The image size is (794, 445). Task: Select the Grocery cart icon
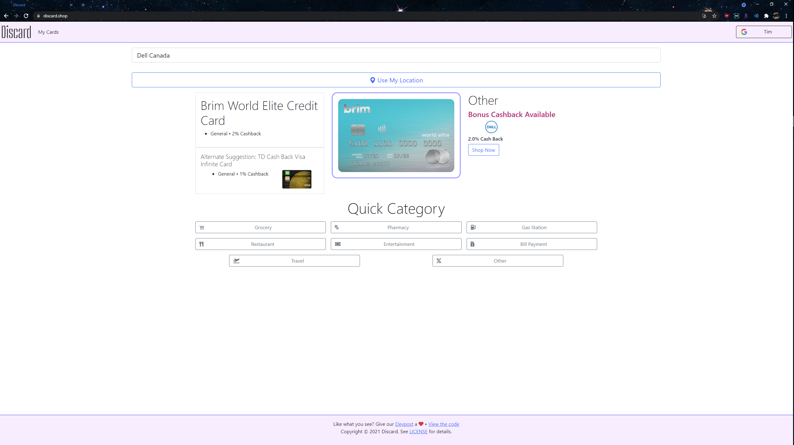click(202, 227)
